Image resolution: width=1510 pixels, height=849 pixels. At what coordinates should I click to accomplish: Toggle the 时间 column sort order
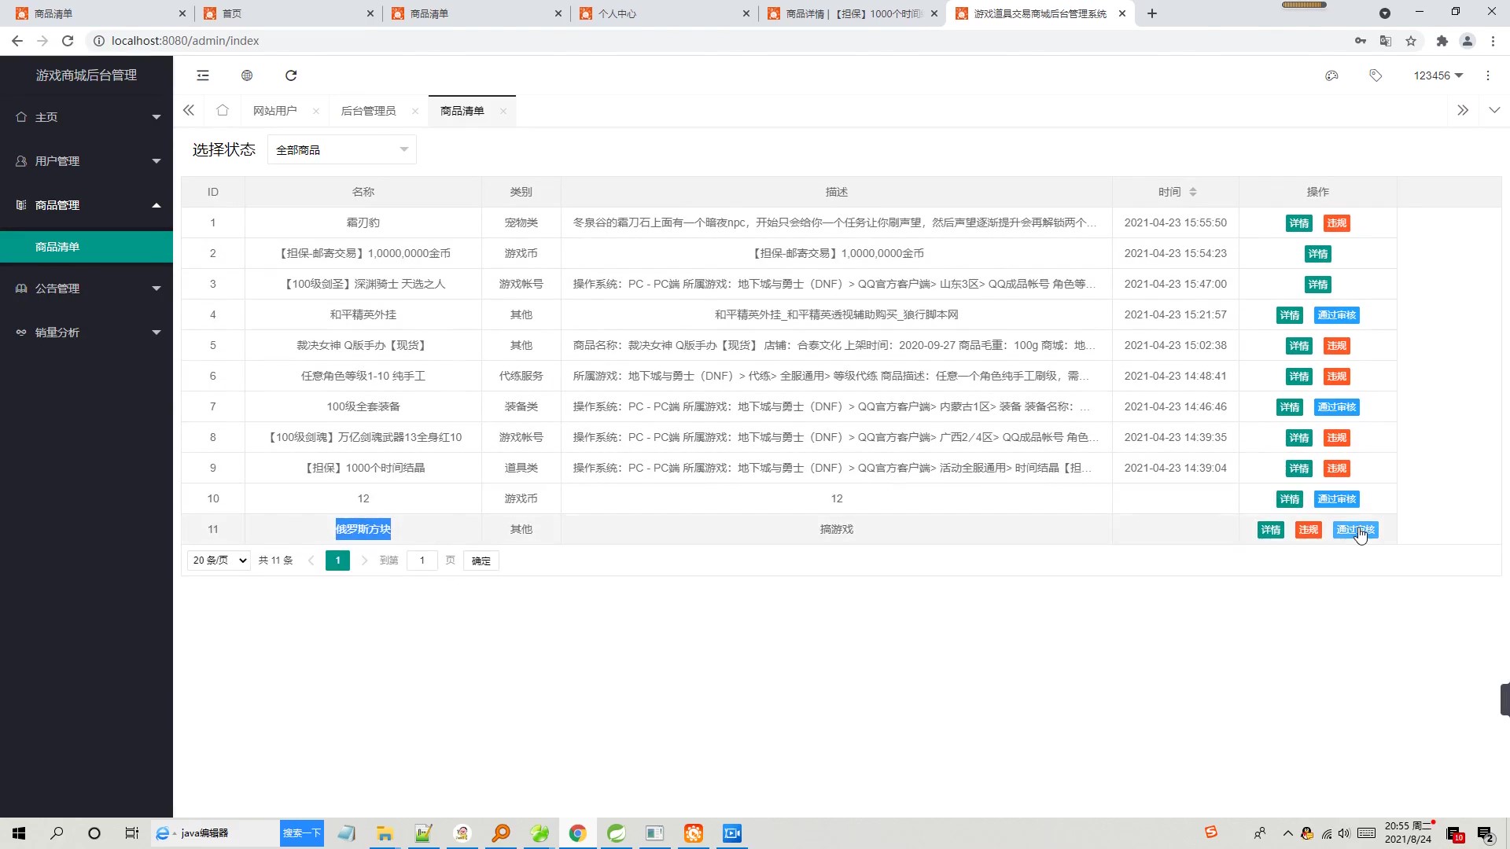tap(1194, 191)
